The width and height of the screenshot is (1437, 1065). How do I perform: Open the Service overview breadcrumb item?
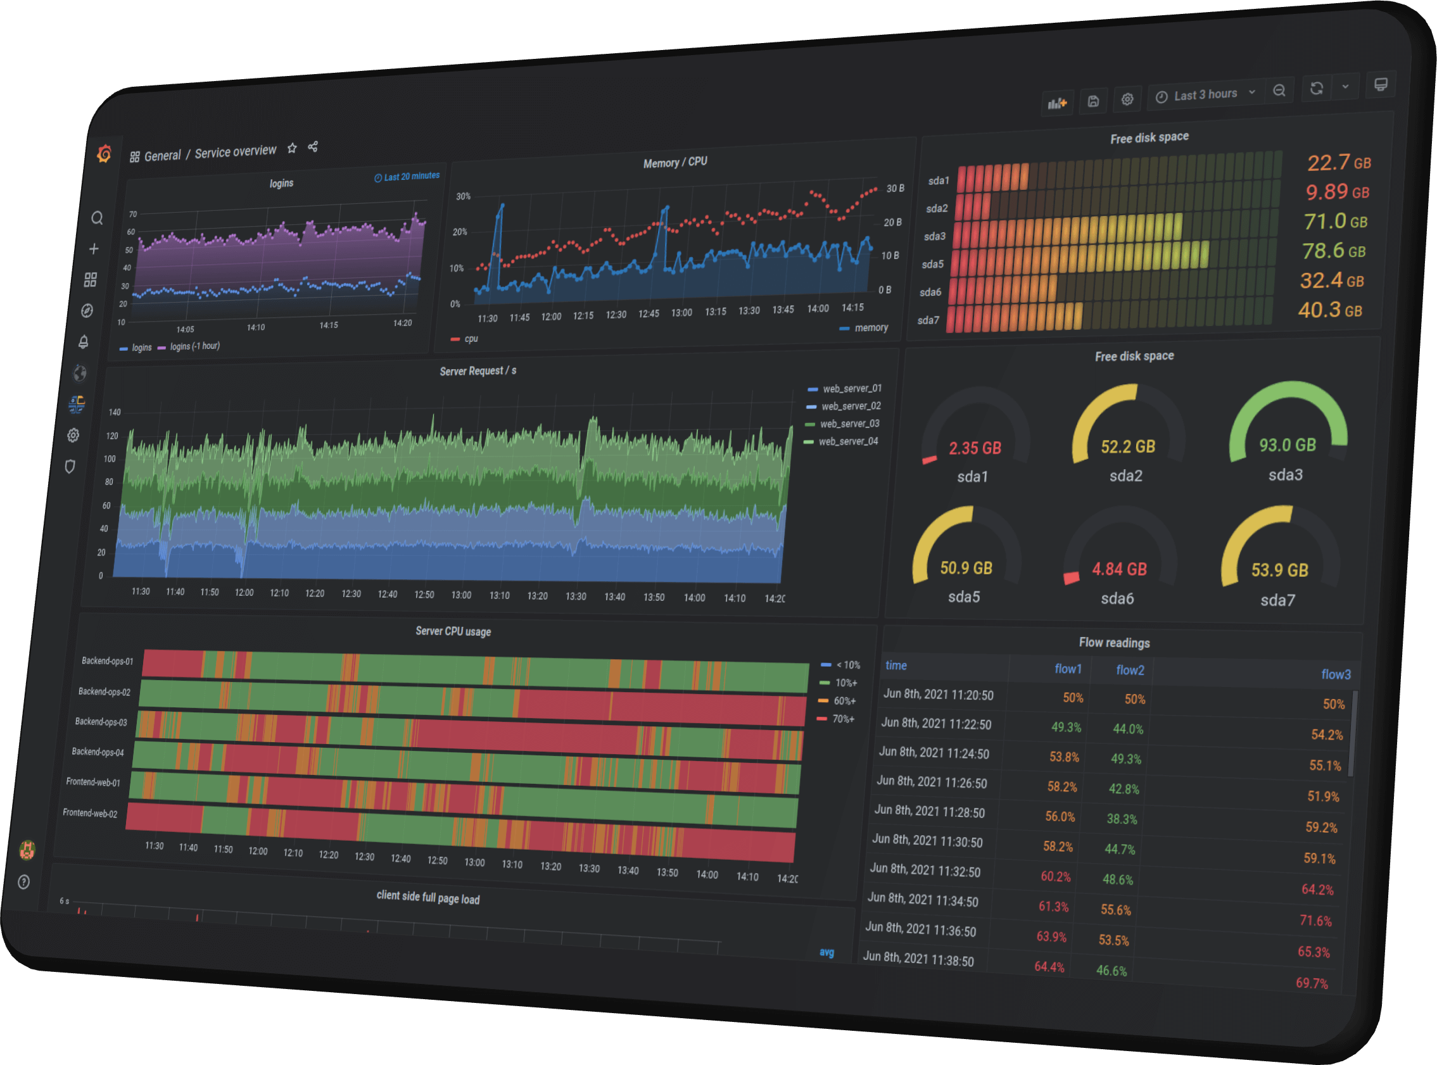pyautogui.click(x=236, y=150)
